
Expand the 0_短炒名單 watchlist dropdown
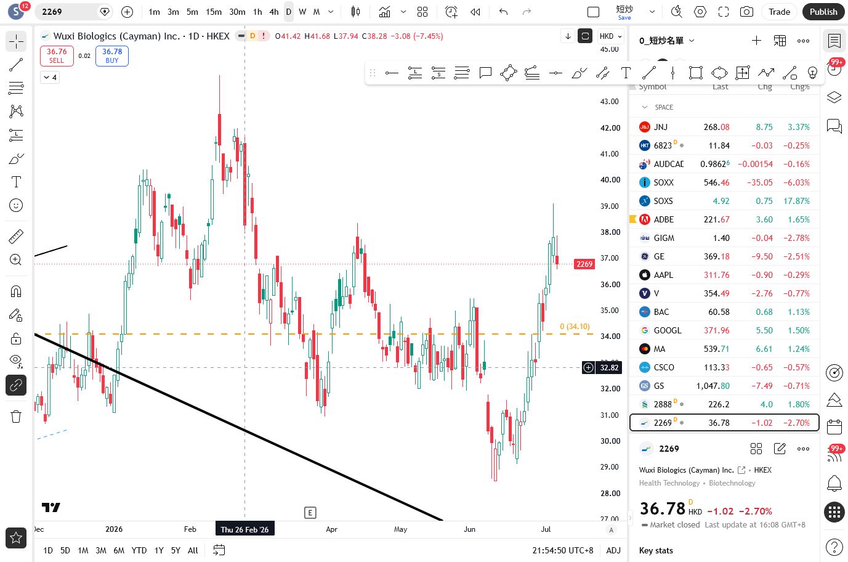(667, 41)
